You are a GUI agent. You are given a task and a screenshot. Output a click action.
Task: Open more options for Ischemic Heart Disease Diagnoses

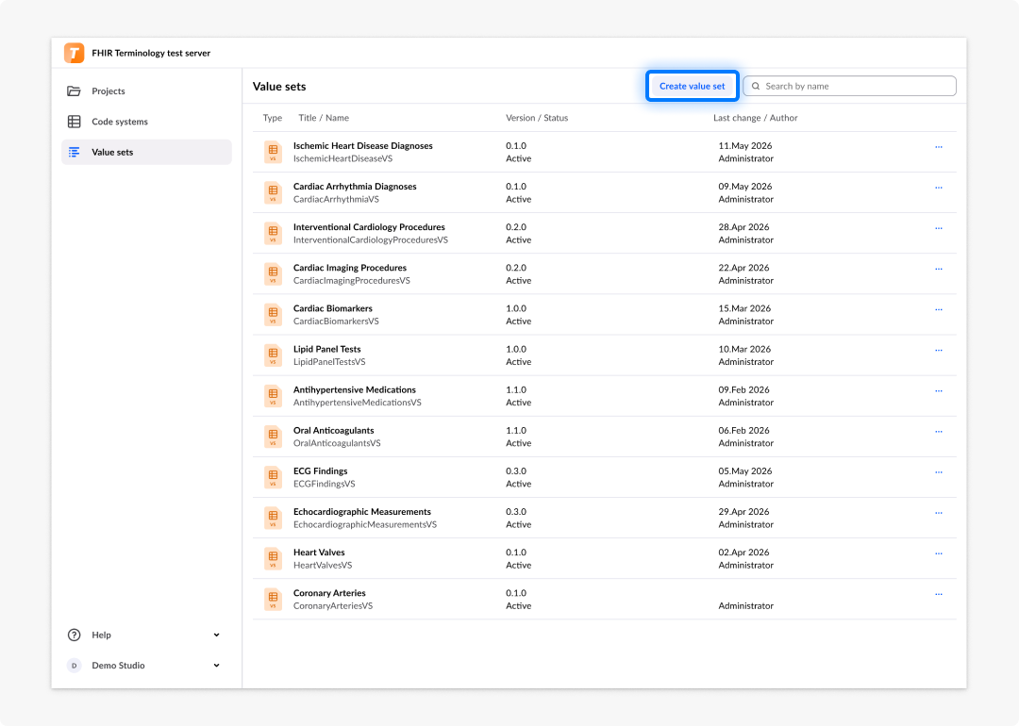[939, 147]
